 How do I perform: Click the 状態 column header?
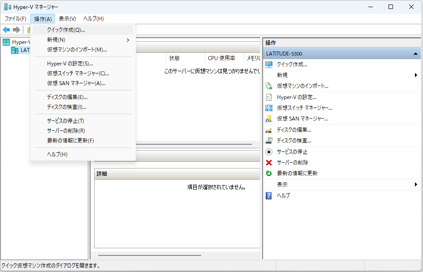[185, 58]
